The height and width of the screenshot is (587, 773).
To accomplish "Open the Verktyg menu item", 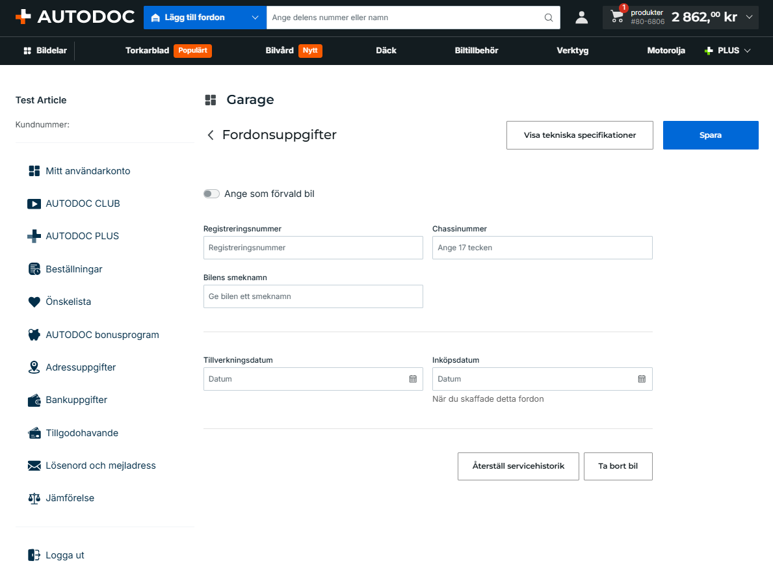I will pos(572,50).
